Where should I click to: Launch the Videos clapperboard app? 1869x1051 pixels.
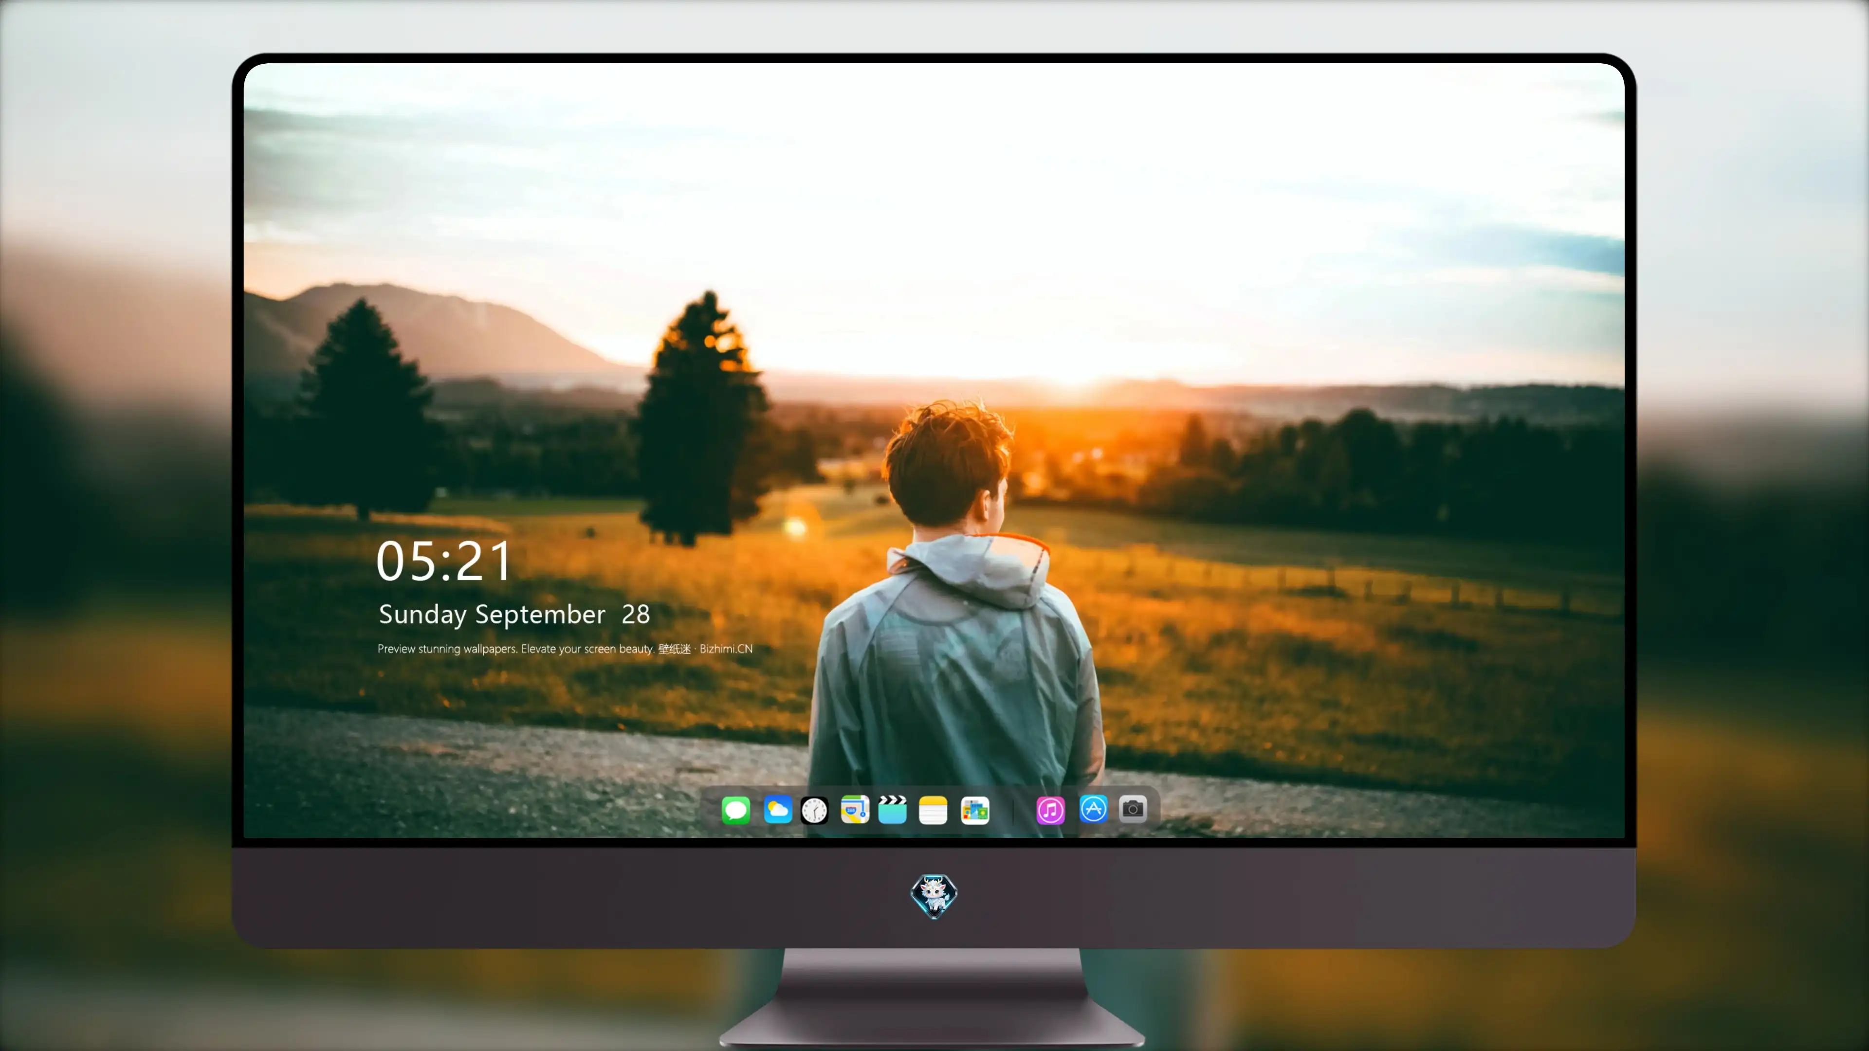pyautogui.click(x=893, y=810)
